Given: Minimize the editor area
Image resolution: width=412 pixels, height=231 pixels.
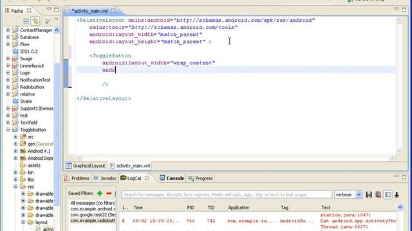Looking at the screenshot, I should (397, 10).
